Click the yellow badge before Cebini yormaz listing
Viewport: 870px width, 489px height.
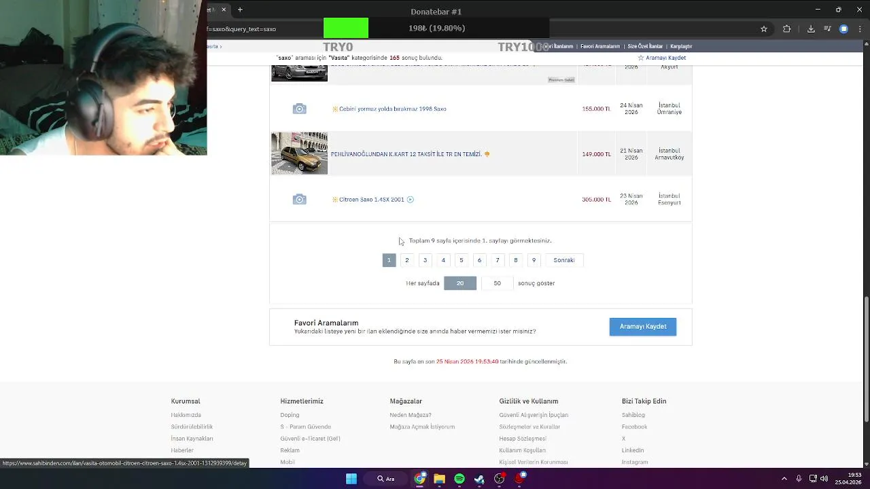point(335,109)
